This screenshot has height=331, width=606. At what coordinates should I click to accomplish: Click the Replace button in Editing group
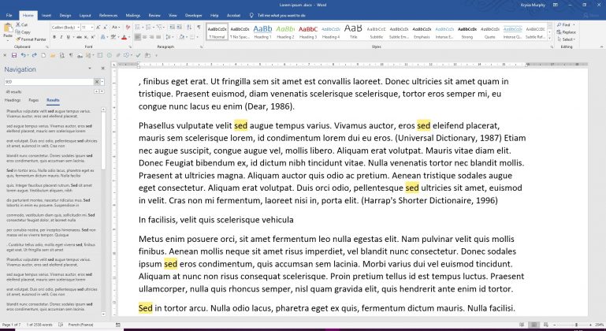(x=567, y=32)
